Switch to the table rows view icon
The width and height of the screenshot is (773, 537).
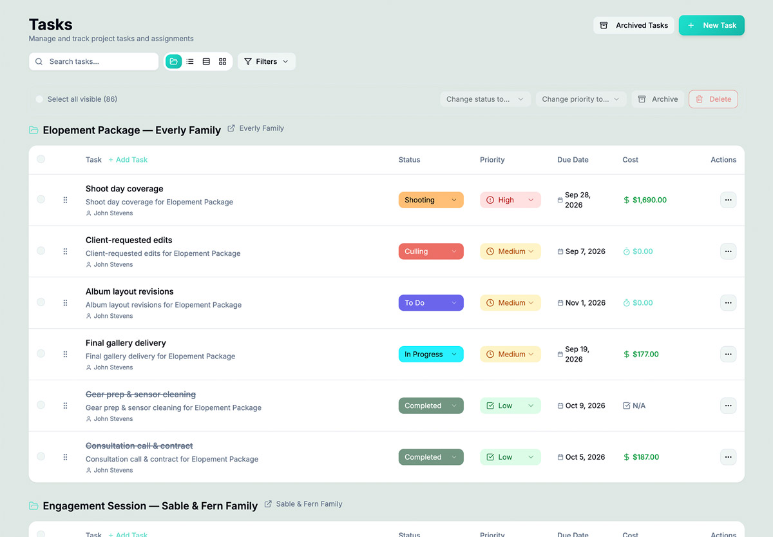pyautogui.click(x=206, y=61)
